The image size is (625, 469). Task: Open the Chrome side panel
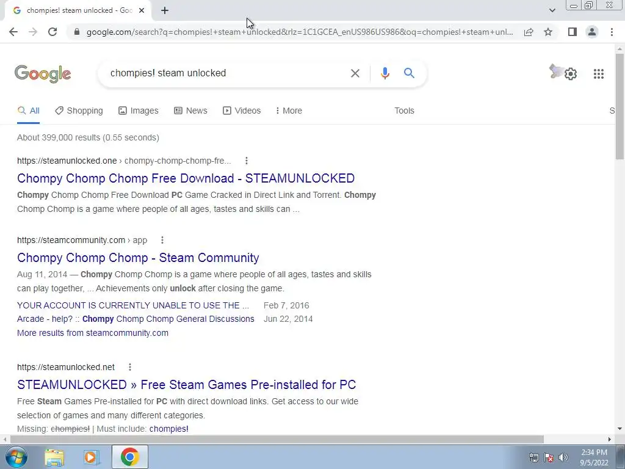tap(573, 32)
